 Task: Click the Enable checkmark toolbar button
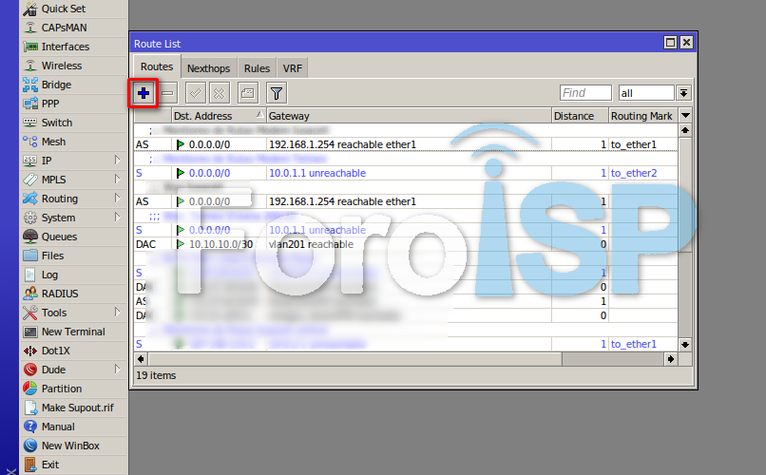click(196, 93)
